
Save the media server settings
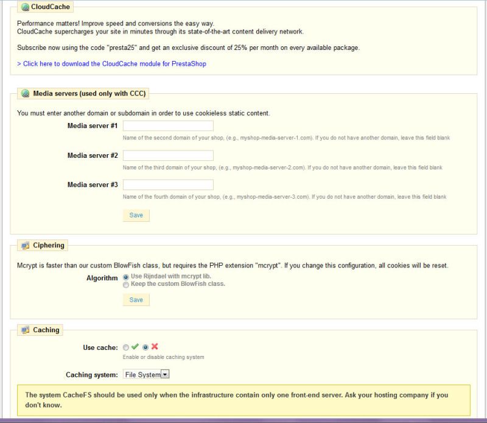pyautogui.click(x=135, y=215)
